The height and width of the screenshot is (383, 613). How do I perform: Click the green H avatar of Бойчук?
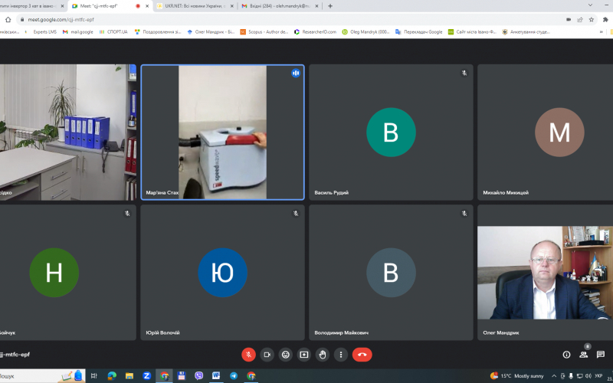54,273
